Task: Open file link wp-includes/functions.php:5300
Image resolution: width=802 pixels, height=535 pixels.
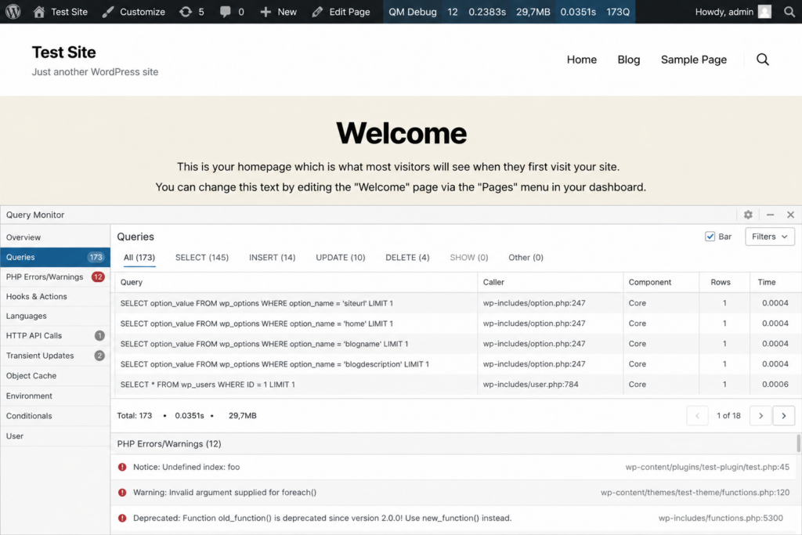Action: (721, 518)
